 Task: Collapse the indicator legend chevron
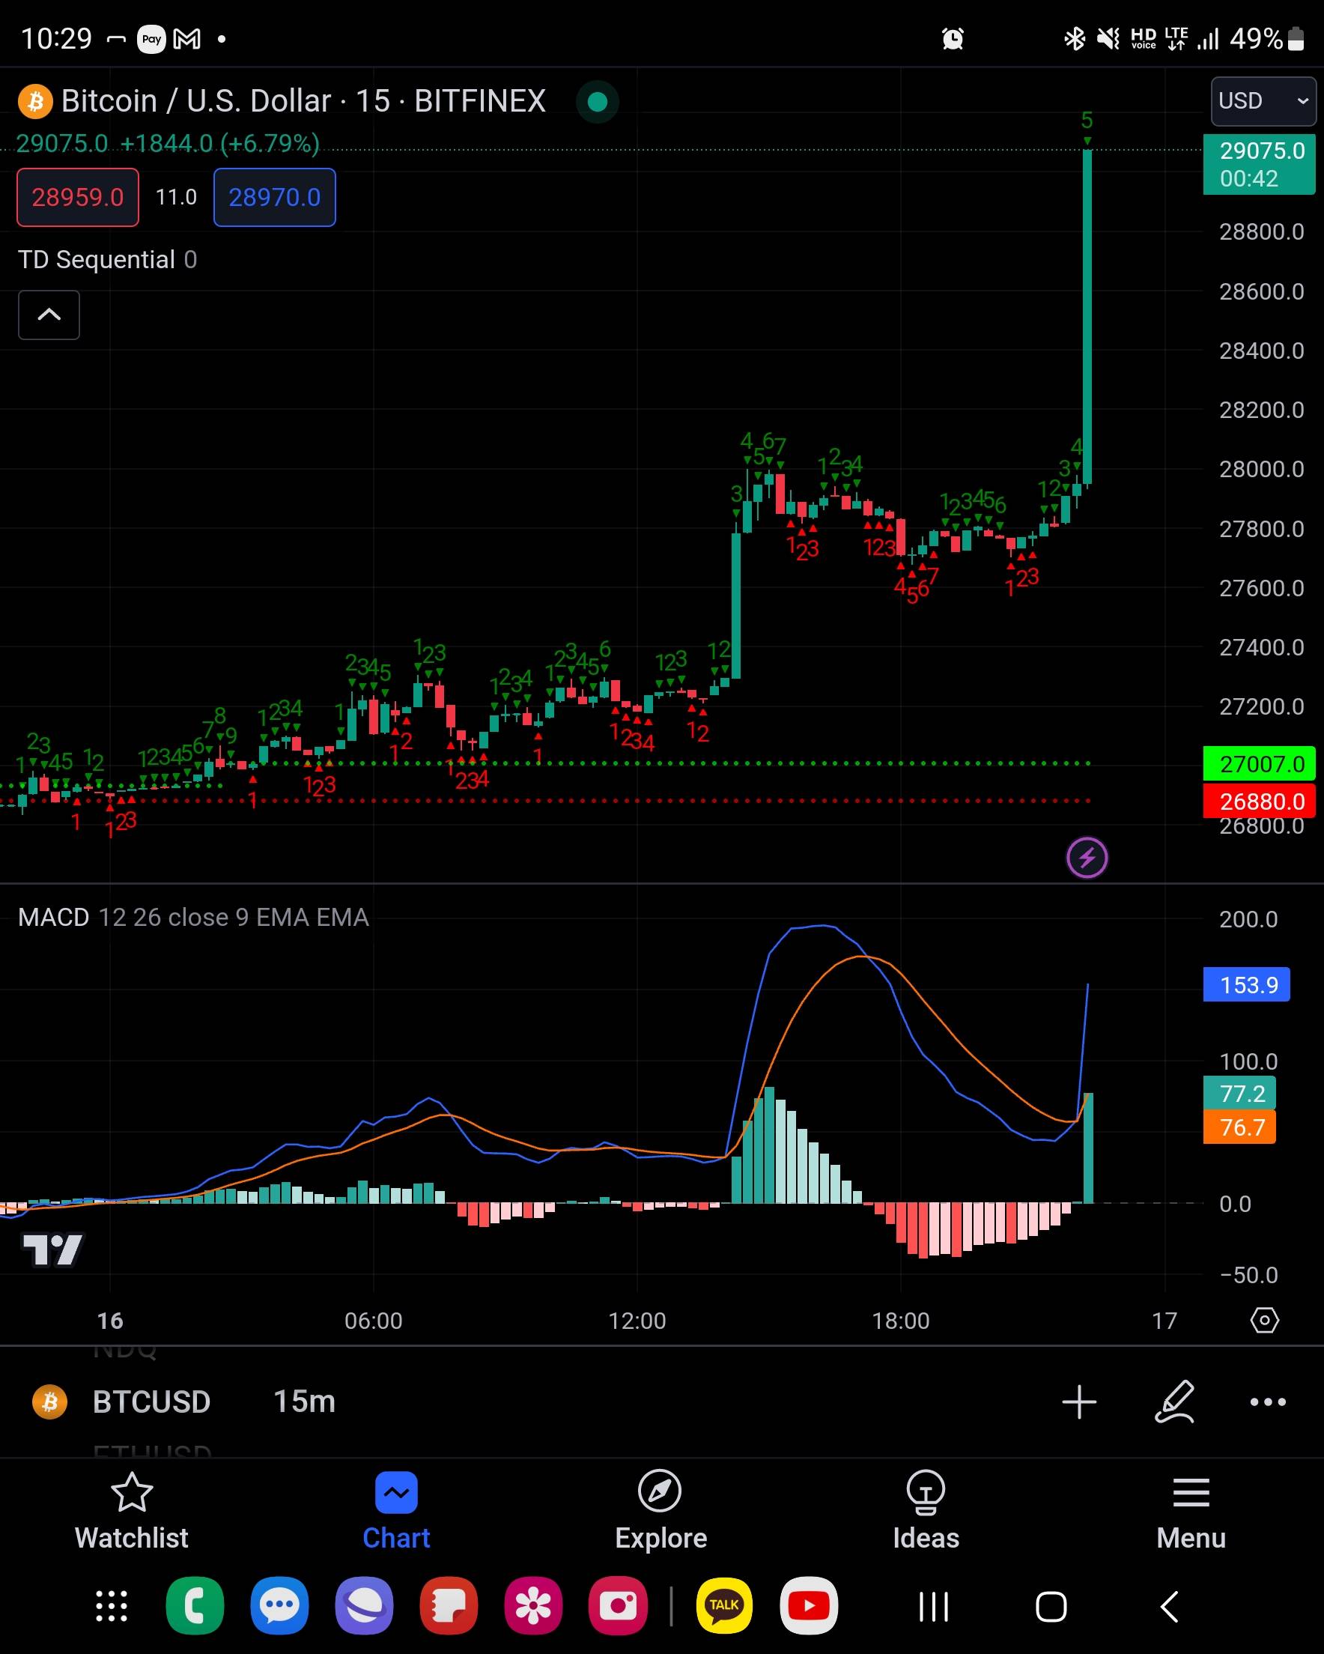pyautogui.click(x=49, y=315)
